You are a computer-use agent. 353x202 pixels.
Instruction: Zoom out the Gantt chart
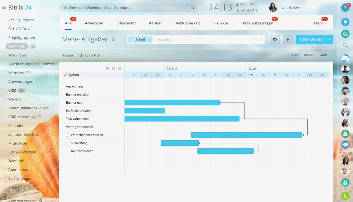120,69
